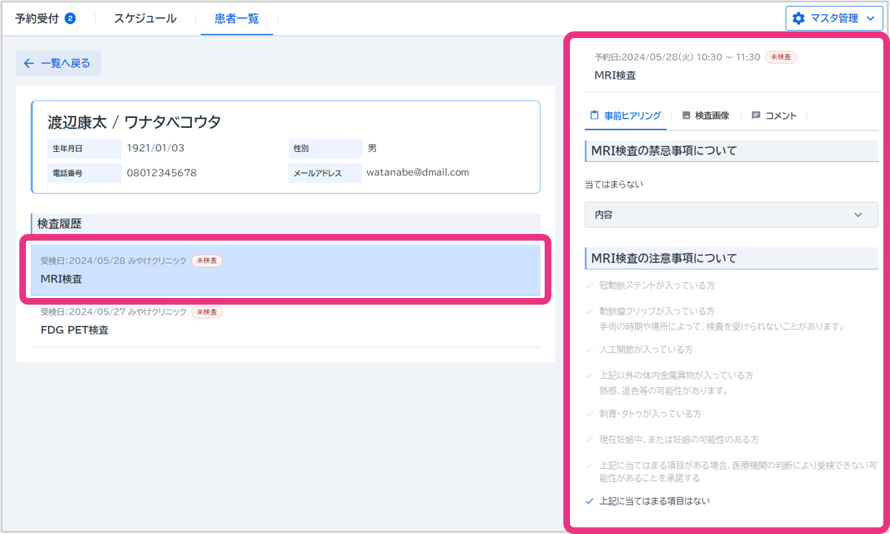Click the back arrow icon beside 一覧へ戻る
Viewport: 890px width, 534px height.
(29, 63)
